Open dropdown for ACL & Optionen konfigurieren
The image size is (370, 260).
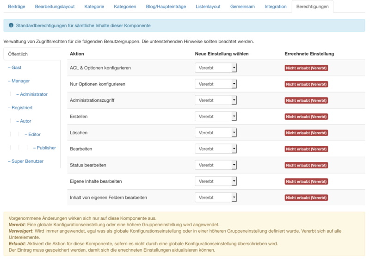[216, 68]
